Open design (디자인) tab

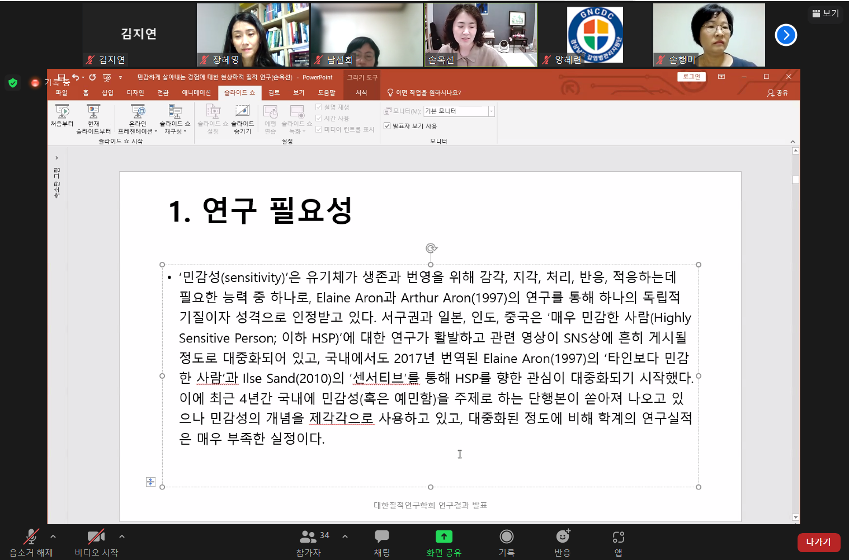point(135,93)
